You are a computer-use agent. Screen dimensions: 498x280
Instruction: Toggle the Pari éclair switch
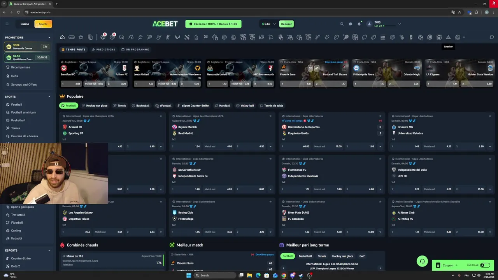(485, 265)
